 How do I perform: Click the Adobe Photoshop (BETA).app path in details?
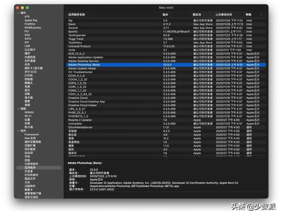tap(134, 186)
